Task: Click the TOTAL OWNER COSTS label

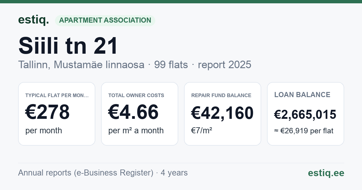Action: [x=136, y=95]
